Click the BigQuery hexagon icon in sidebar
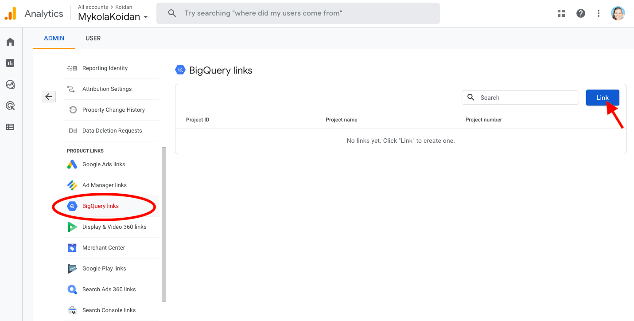 72,206
